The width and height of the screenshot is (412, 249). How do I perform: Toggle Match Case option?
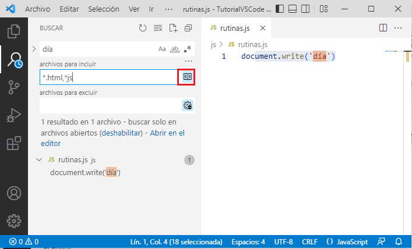point(162,49)
